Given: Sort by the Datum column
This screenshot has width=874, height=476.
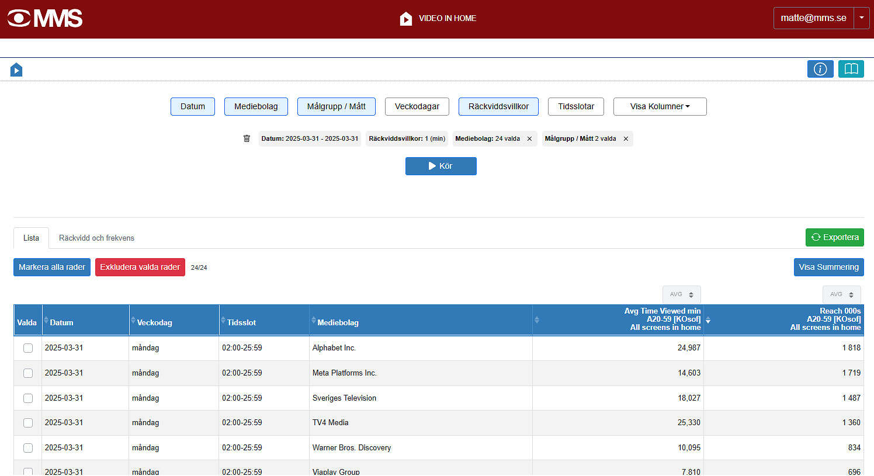Looking at the screenshot, I should point(61,322).
